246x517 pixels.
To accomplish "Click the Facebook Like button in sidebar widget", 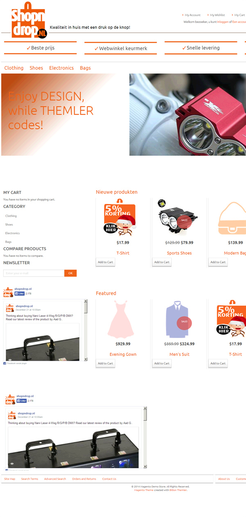I will pyautogui.click(x=20, y=294).
